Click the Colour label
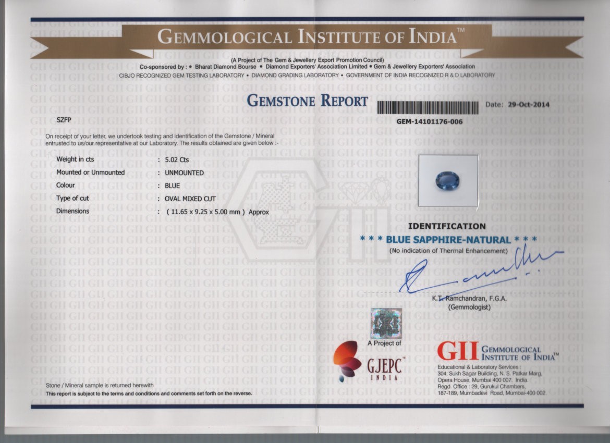 65,185
